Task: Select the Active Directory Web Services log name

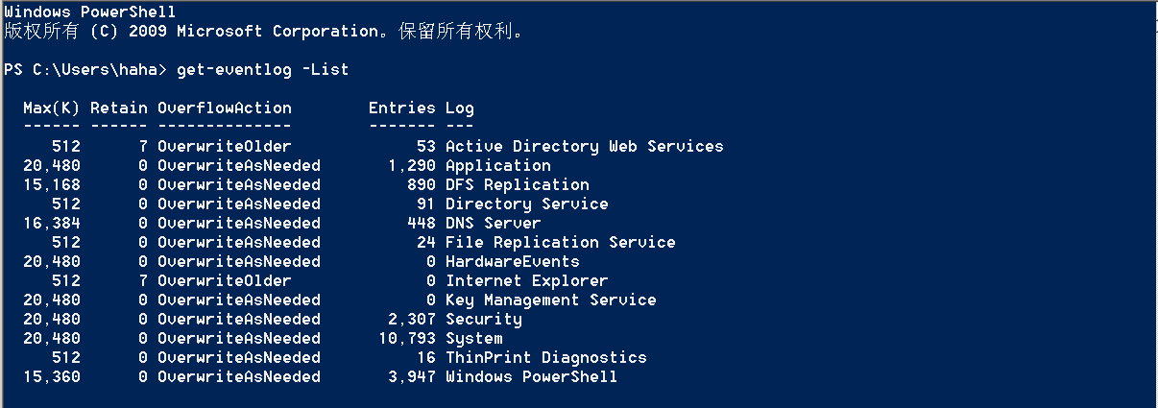Action: pyautogui.click(x=584, y=147)
